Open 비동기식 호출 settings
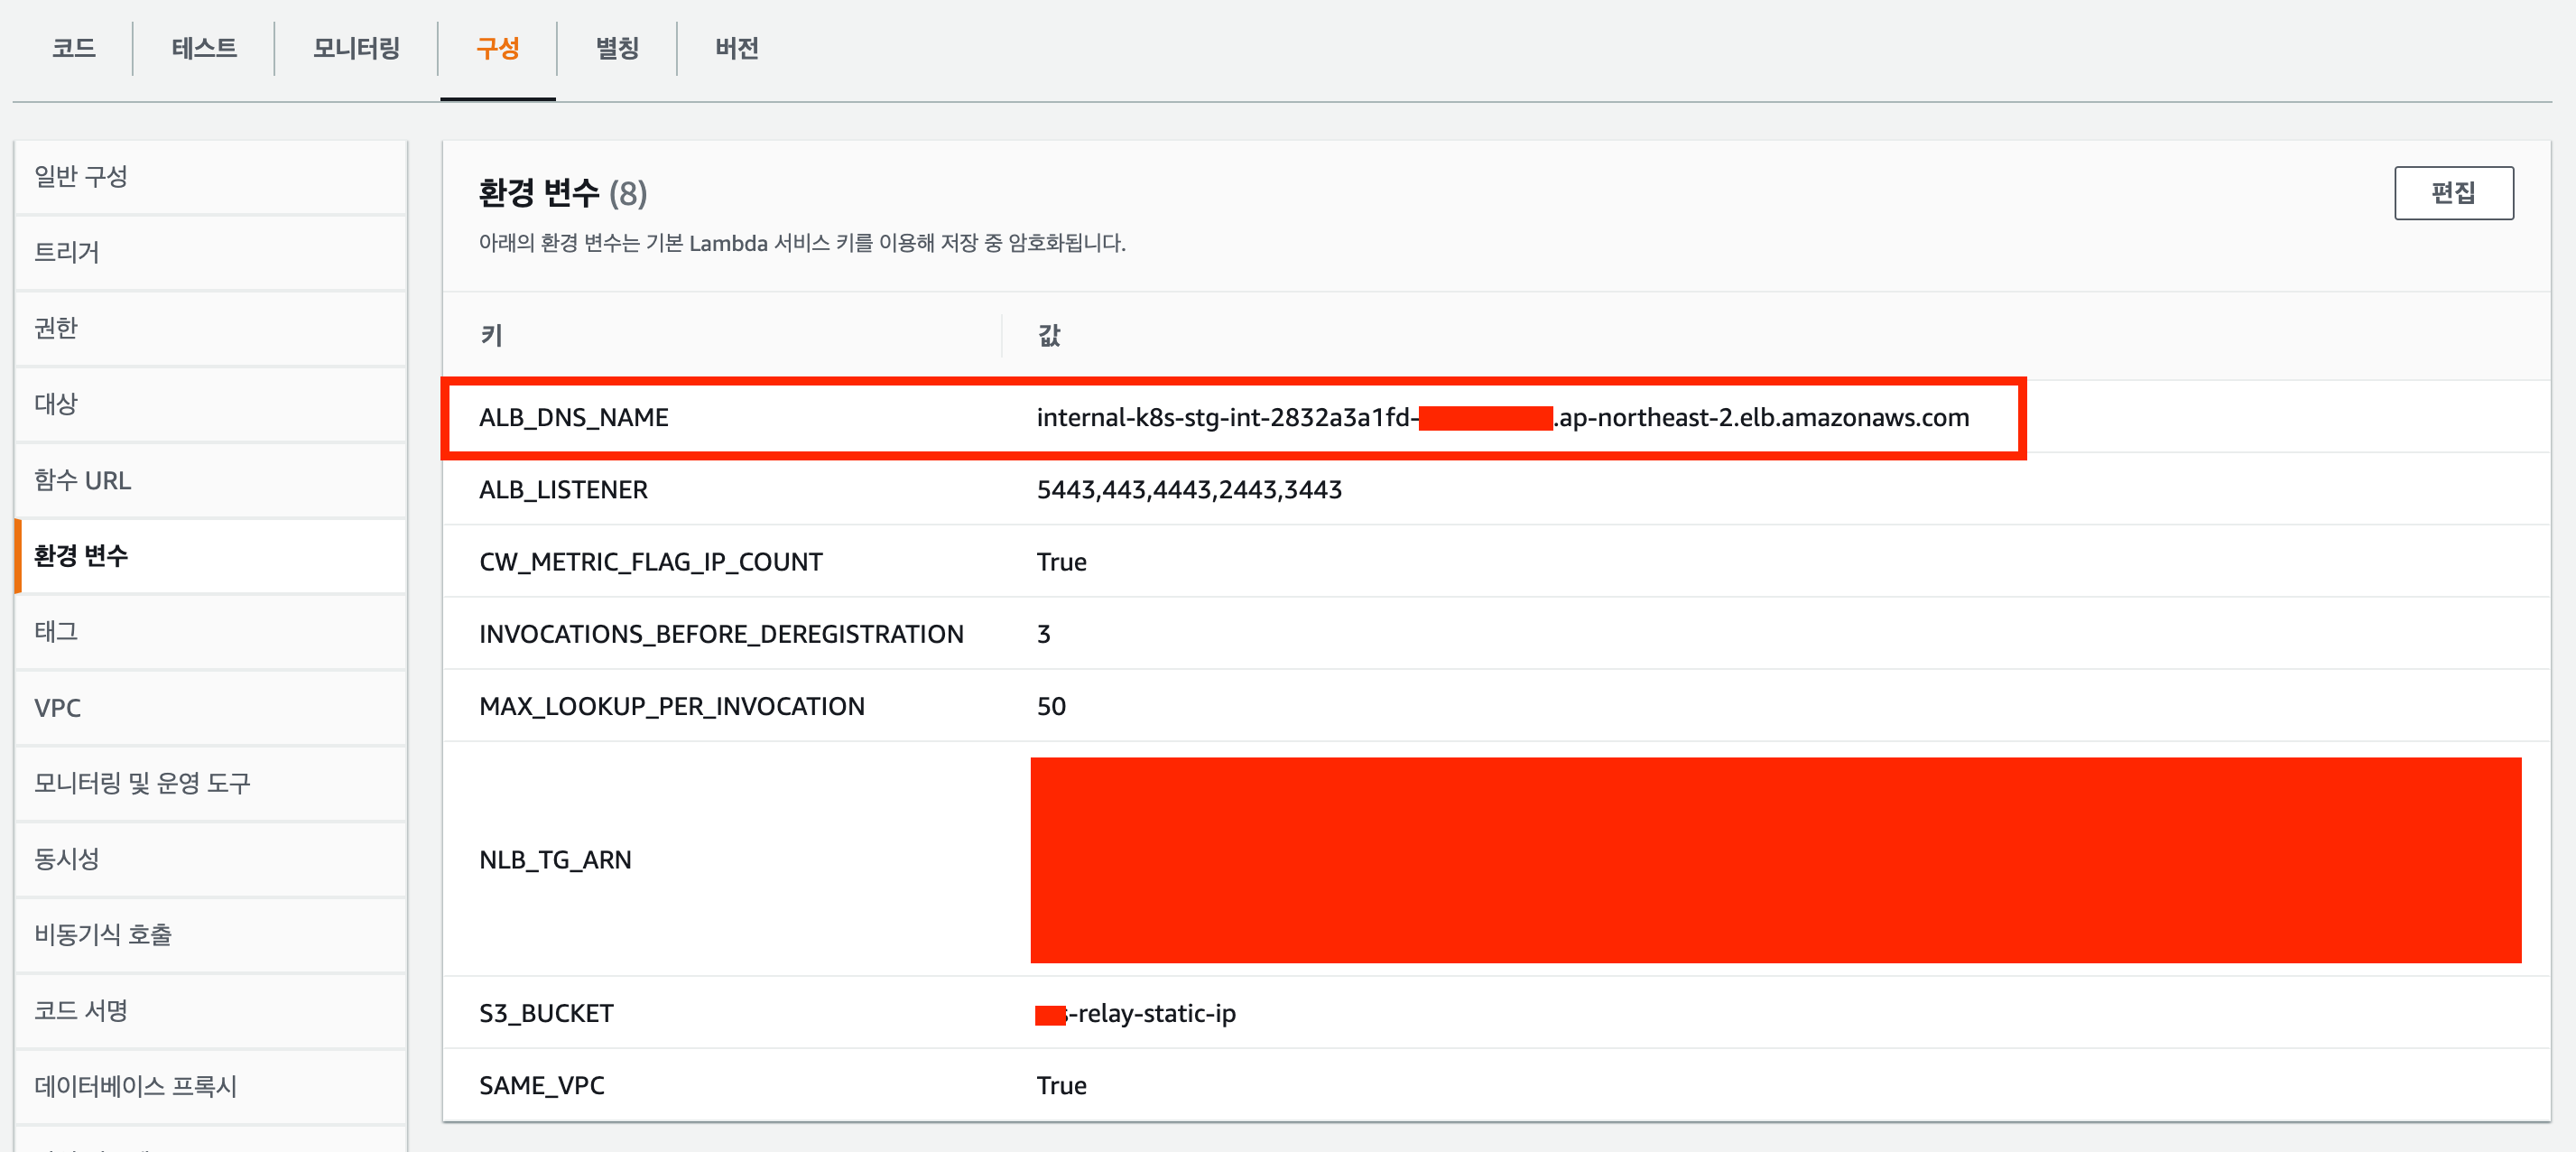Image resolution: width=2576 pixels, height=1152 pixels. coord(103,934)
